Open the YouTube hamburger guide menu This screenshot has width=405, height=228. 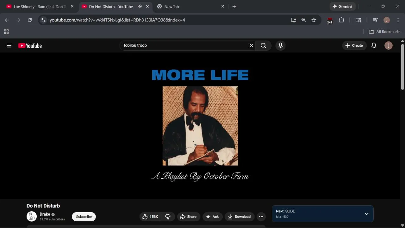tap(9, 46)
